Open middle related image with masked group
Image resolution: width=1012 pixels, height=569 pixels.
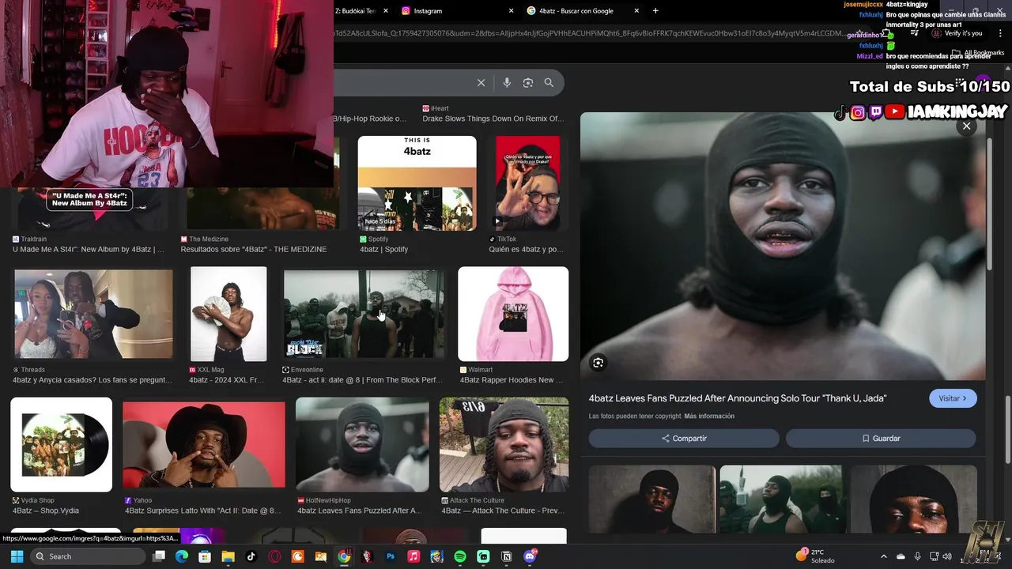[783, 499]
